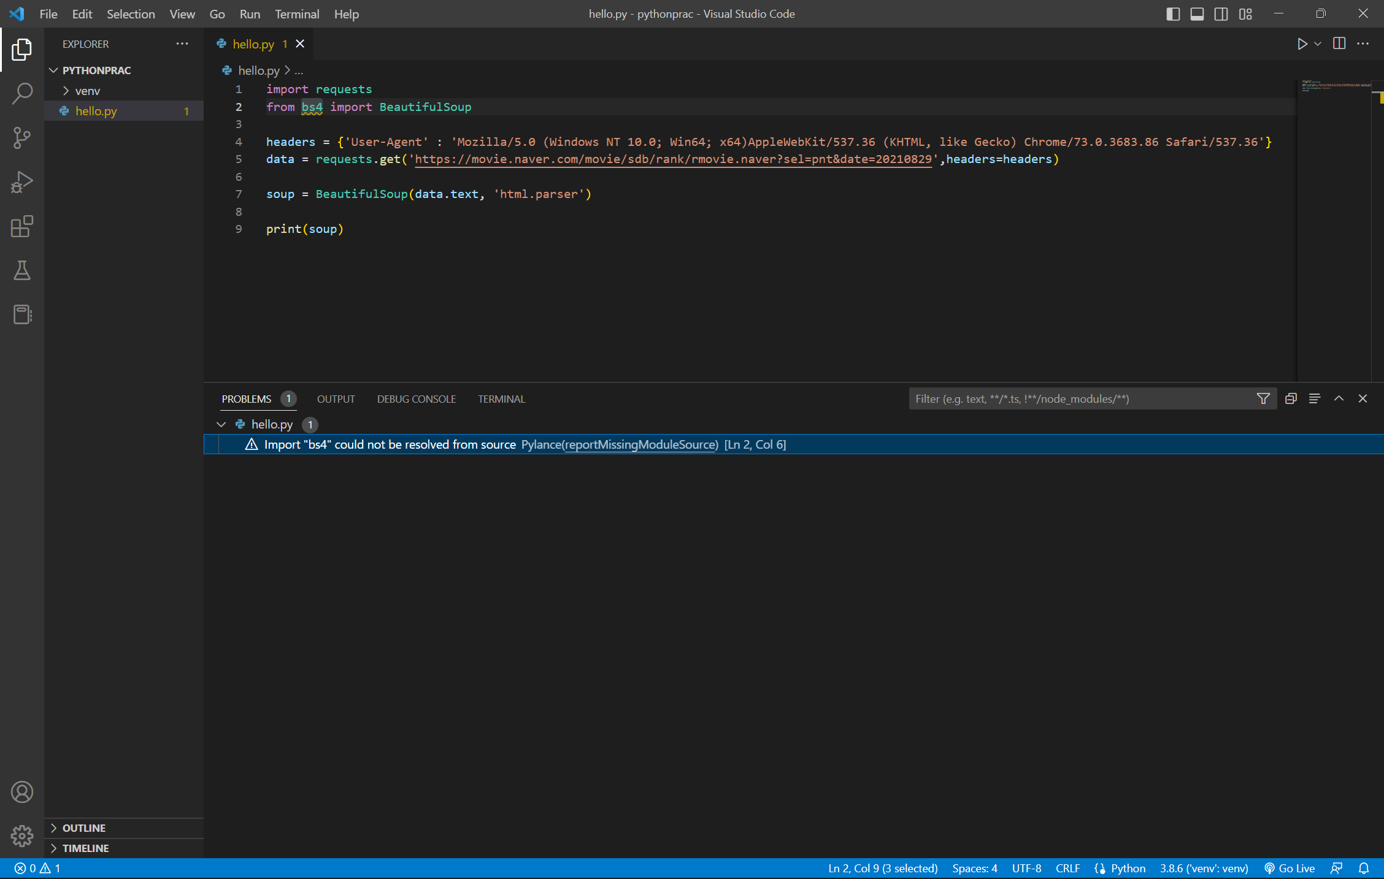Screen dimensions: 1384x879
Task: Click the errors and warnings status indicator
Action: click(37, 868)
